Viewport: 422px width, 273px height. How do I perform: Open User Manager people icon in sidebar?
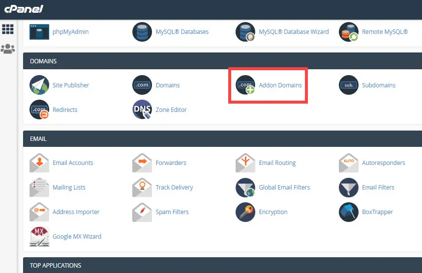coord(8,49)
